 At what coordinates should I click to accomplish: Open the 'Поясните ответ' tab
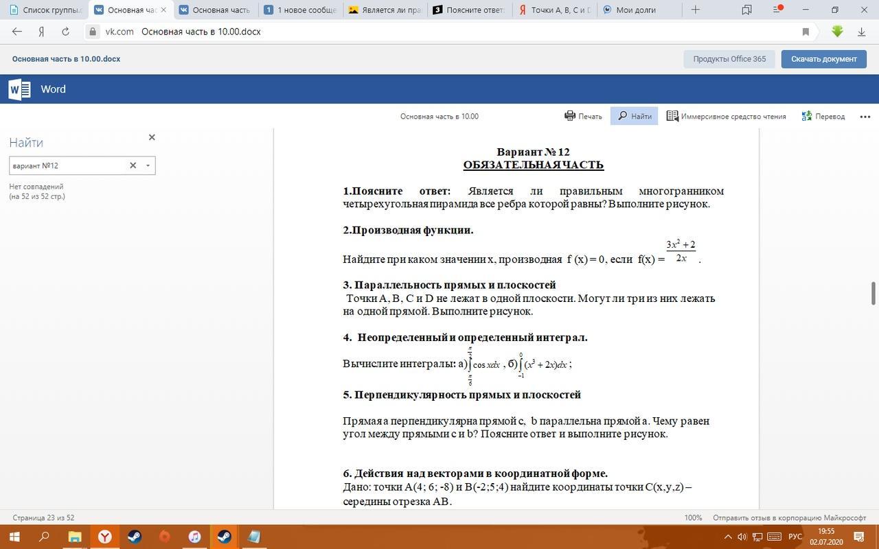point(469,10)
